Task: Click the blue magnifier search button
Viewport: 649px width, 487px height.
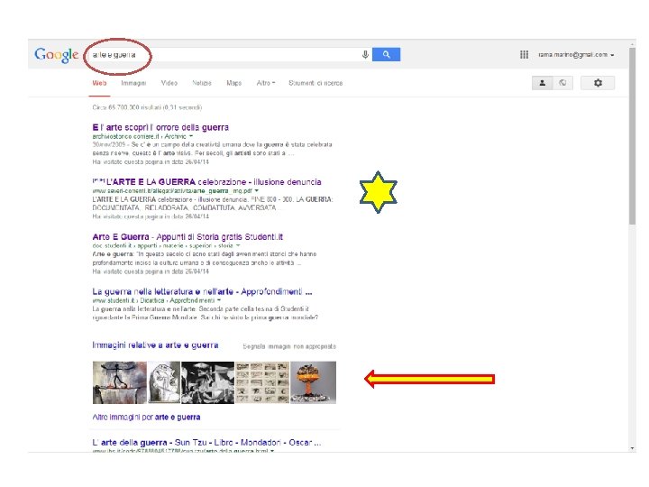Action: [386, 54]
